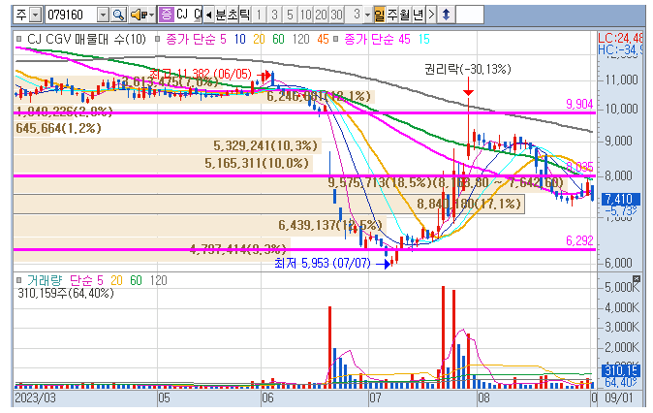Switch to 일 (daily) chart
The height and width of the screenshot is (413, 653).
click(380, 15)
